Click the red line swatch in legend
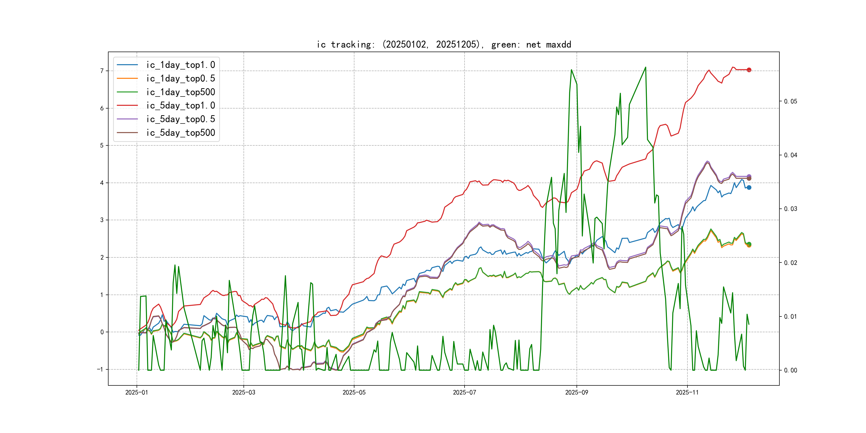 [127, 106]
